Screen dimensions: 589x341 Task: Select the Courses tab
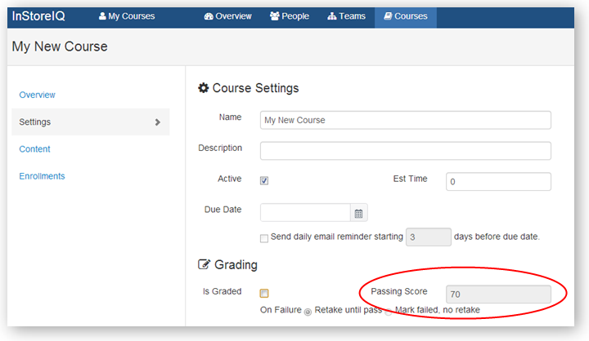[x=405, y=16]
